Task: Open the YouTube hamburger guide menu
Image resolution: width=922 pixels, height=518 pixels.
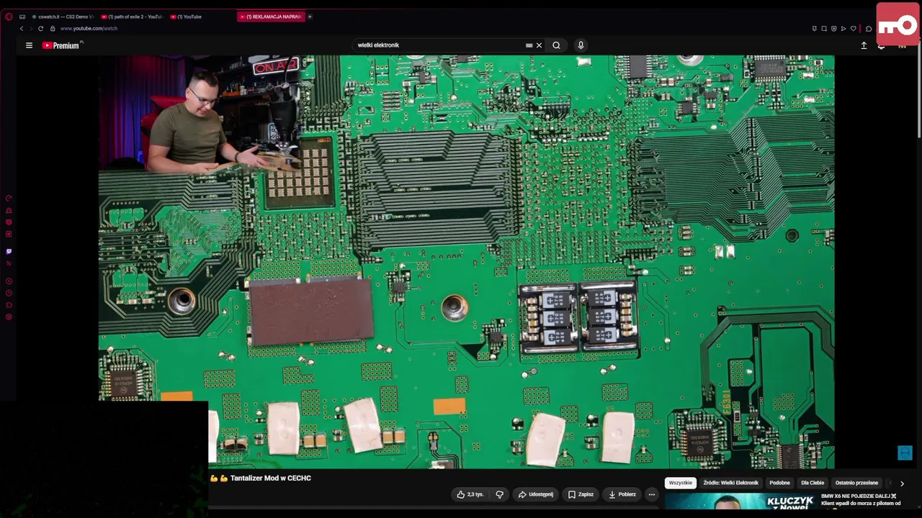Action: tap(29, 45)
